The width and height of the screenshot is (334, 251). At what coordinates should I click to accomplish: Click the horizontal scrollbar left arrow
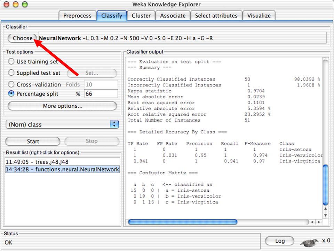click(x=312, y=222)
